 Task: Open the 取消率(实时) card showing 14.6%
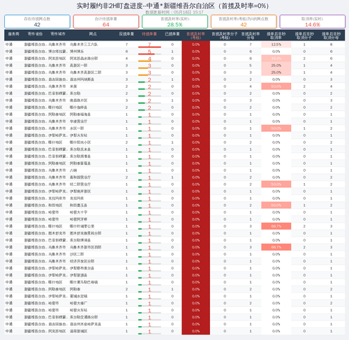(x=312, y=22)
